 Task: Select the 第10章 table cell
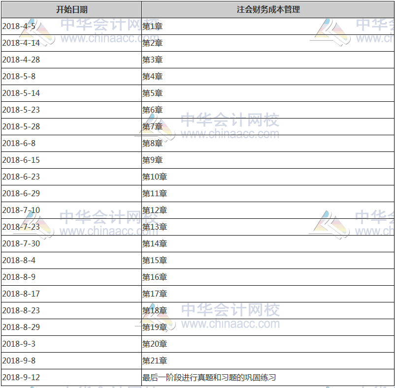[154, 177]
